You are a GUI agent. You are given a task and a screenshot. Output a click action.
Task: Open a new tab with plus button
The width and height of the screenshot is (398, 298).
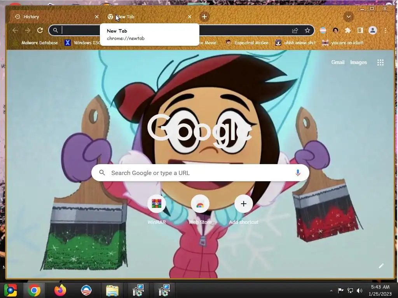point(204,17)
